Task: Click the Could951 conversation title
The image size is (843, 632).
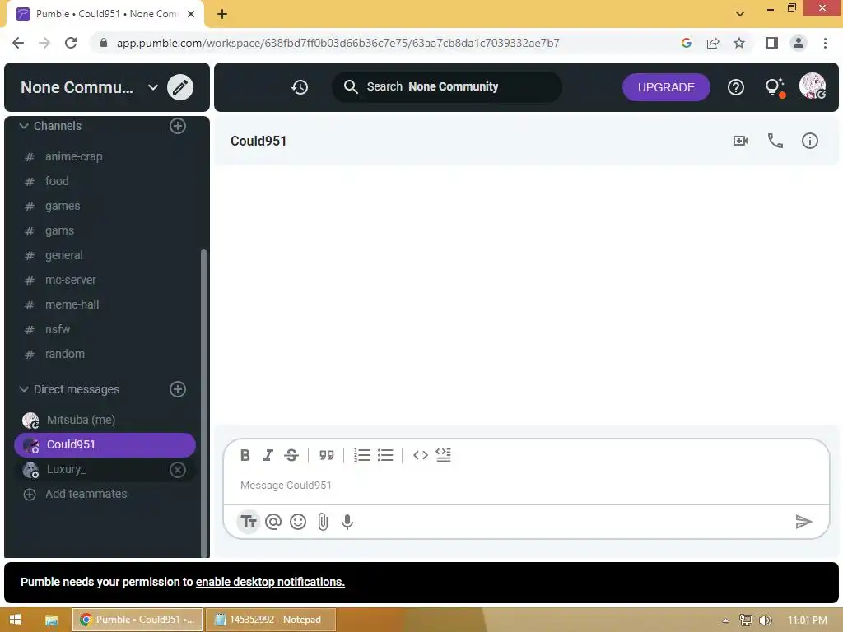Action: click(x=258, y=141)
